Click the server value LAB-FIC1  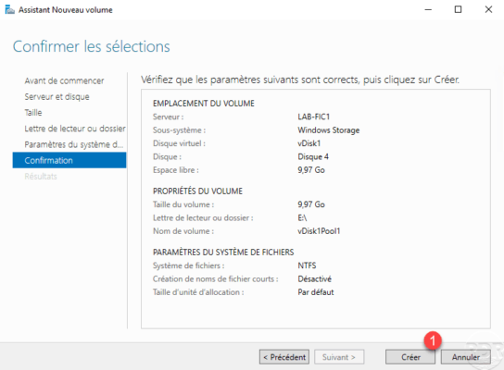point(314,117)
